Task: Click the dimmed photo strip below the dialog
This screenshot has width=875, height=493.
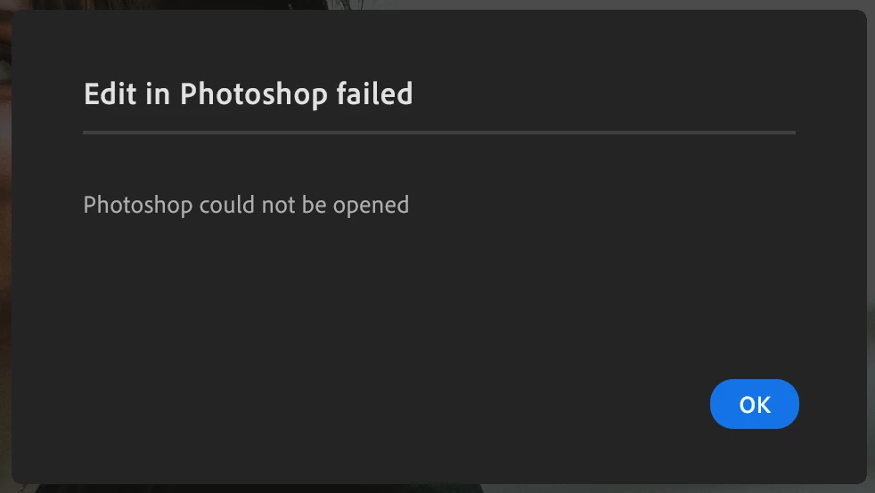Action: click(437, 489)
